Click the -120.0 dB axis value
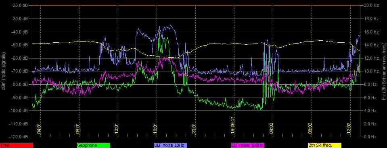 [x=19, y=137]
